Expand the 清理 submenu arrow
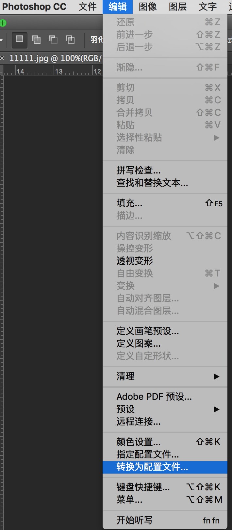Viewport: 232px width, 530px height. click(216, 376)
